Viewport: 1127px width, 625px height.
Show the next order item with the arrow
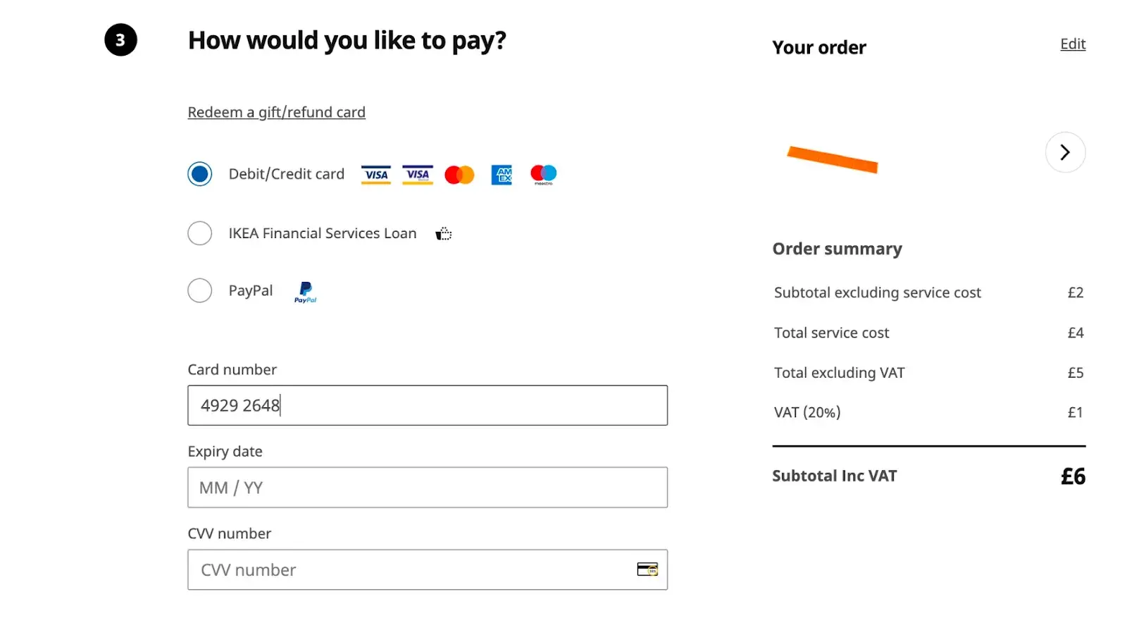(1064, 152)
